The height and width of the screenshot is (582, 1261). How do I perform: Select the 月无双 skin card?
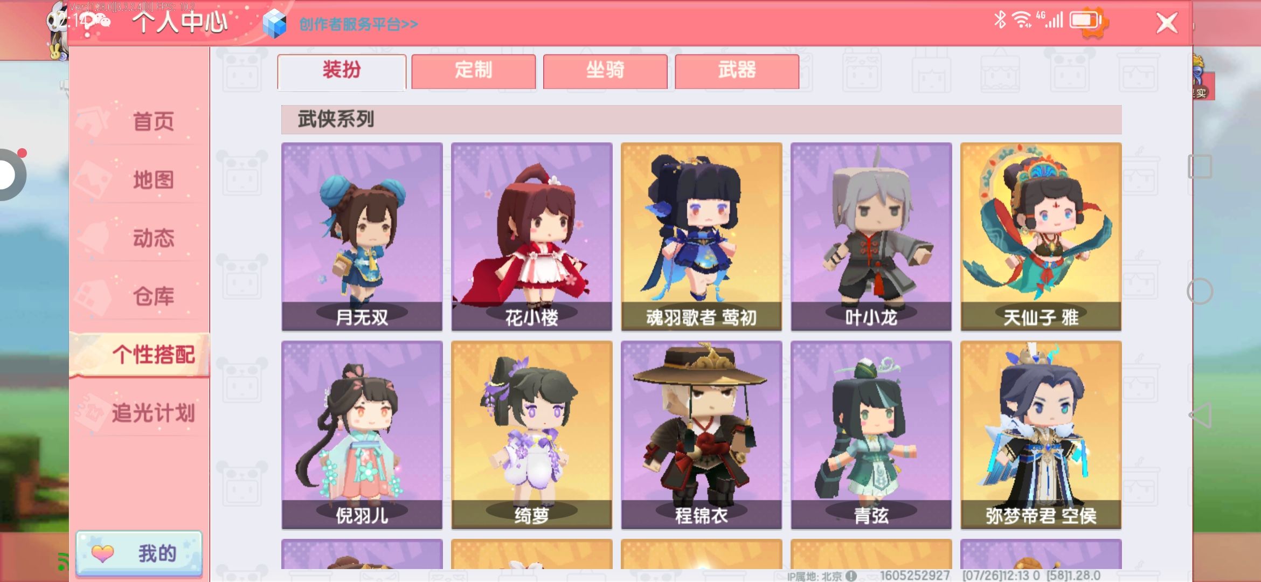[x=362, y=237]
